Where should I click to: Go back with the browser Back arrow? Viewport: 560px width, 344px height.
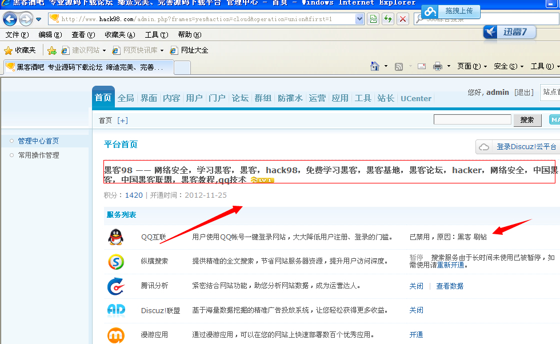pyautogui.click(x=10, y=19)
